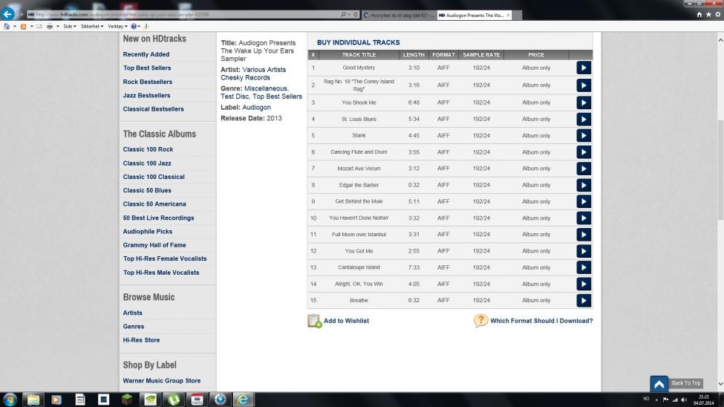The image size is (724, 407).
Task: Open the Verktøy dropdown menu
Action: pos(117,26)
